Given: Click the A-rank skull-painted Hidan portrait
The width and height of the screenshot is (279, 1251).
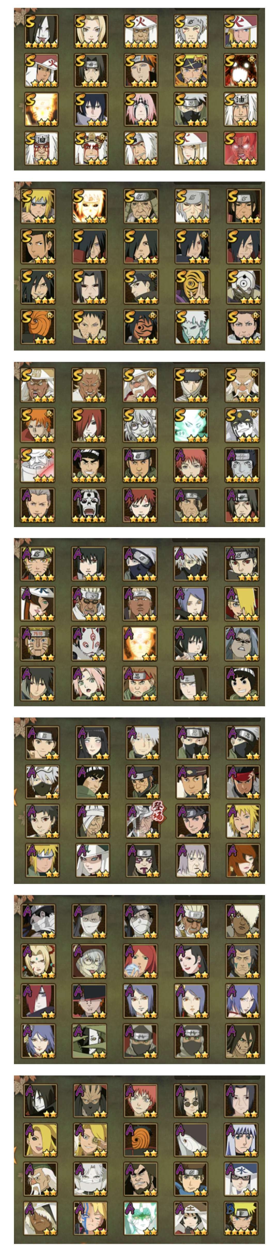Looking at the screenshot, I should click(89, 505).
